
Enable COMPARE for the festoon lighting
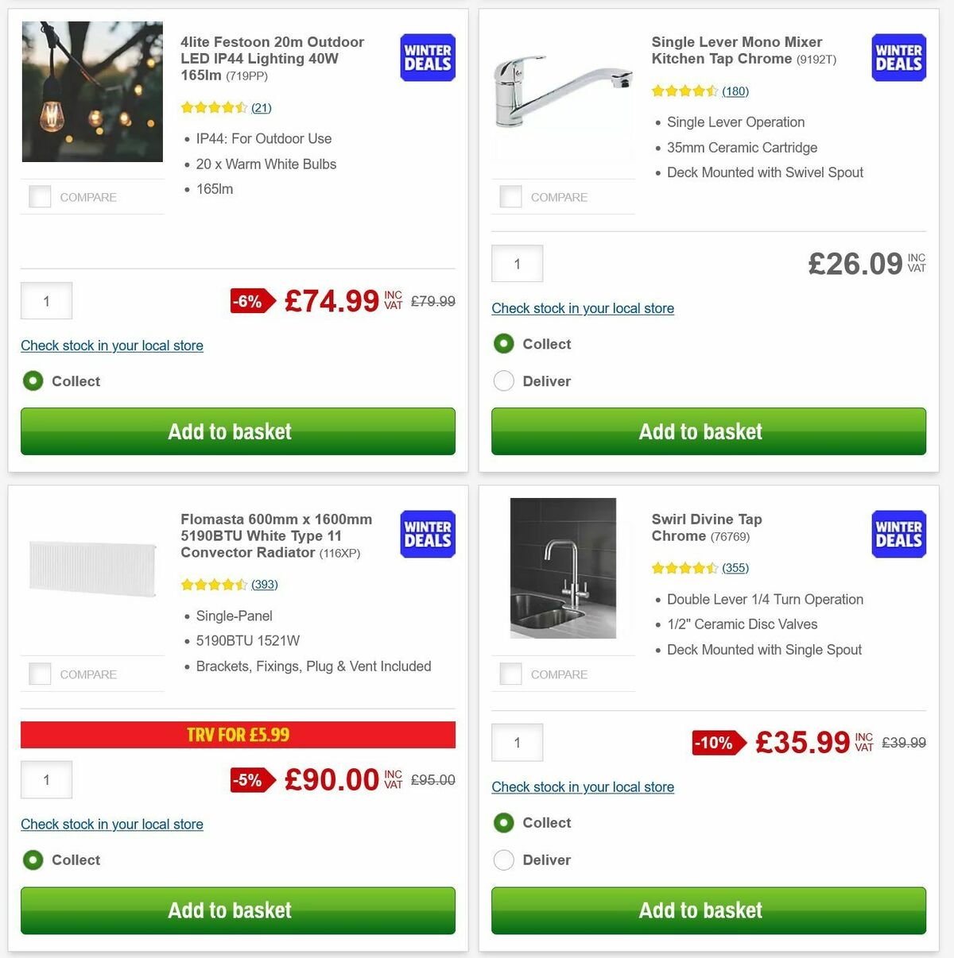[40, 196]
